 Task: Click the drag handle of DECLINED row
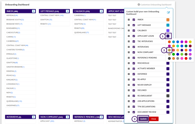[129, 90]
